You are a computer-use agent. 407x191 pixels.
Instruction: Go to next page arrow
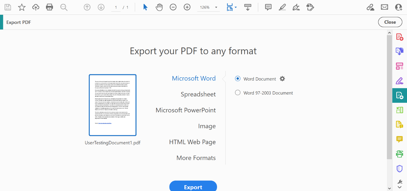coord(101,7)
